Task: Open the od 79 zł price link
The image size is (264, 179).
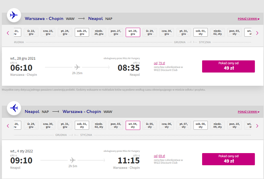Action: (159, 63)
